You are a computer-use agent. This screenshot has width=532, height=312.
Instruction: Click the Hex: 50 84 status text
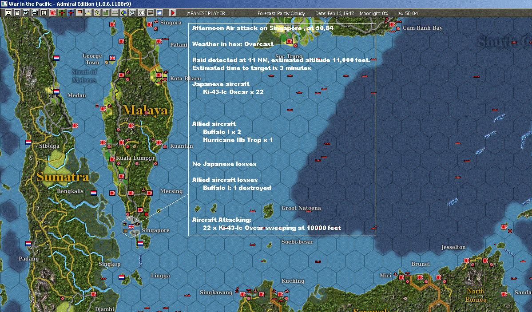tap(406, 13)
